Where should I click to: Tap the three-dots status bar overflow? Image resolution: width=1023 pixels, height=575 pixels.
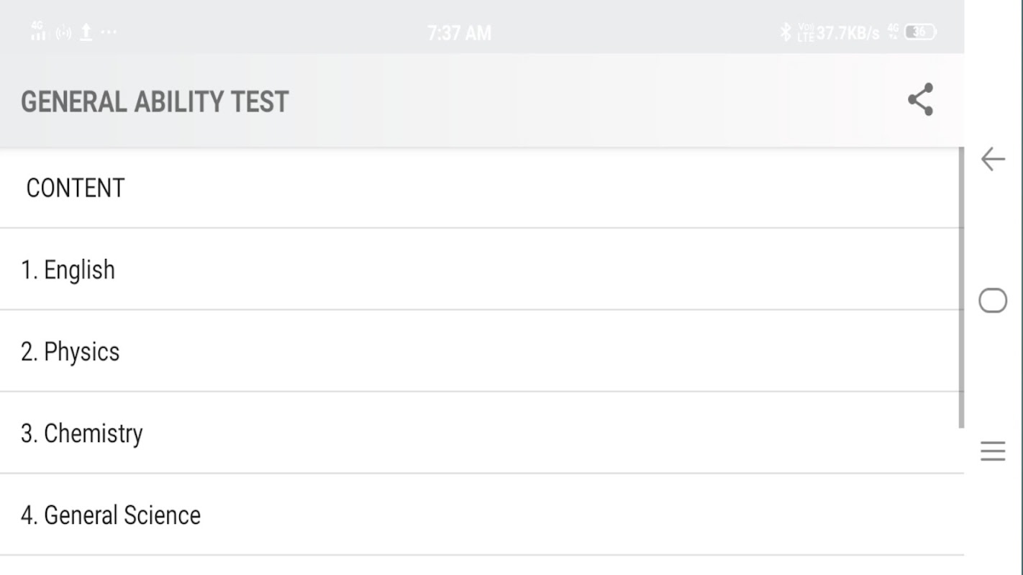[x=109, y=32]
